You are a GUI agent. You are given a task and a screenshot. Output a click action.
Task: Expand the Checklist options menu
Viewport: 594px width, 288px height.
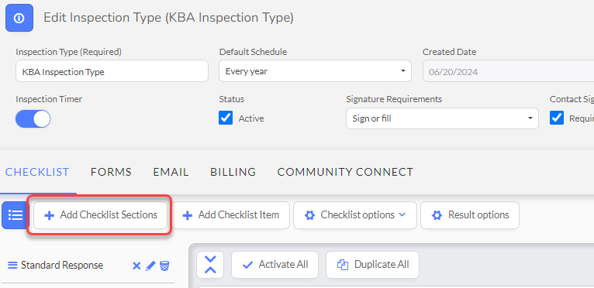(355, 215)
